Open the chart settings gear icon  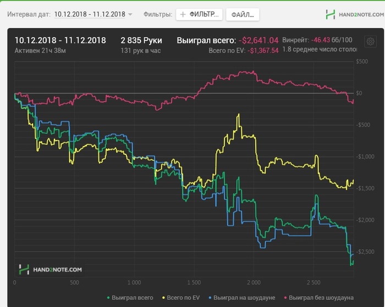coord(370,41)
